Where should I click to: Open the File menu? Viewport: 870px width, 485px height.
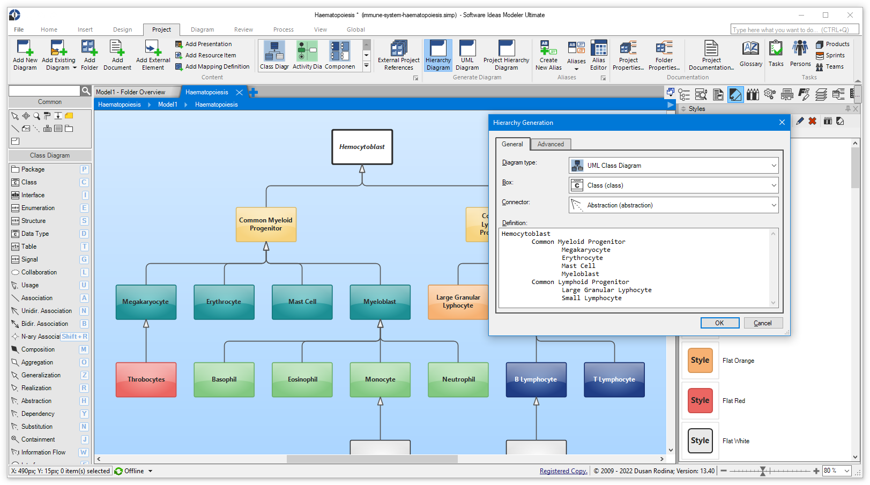coord(19,29)
